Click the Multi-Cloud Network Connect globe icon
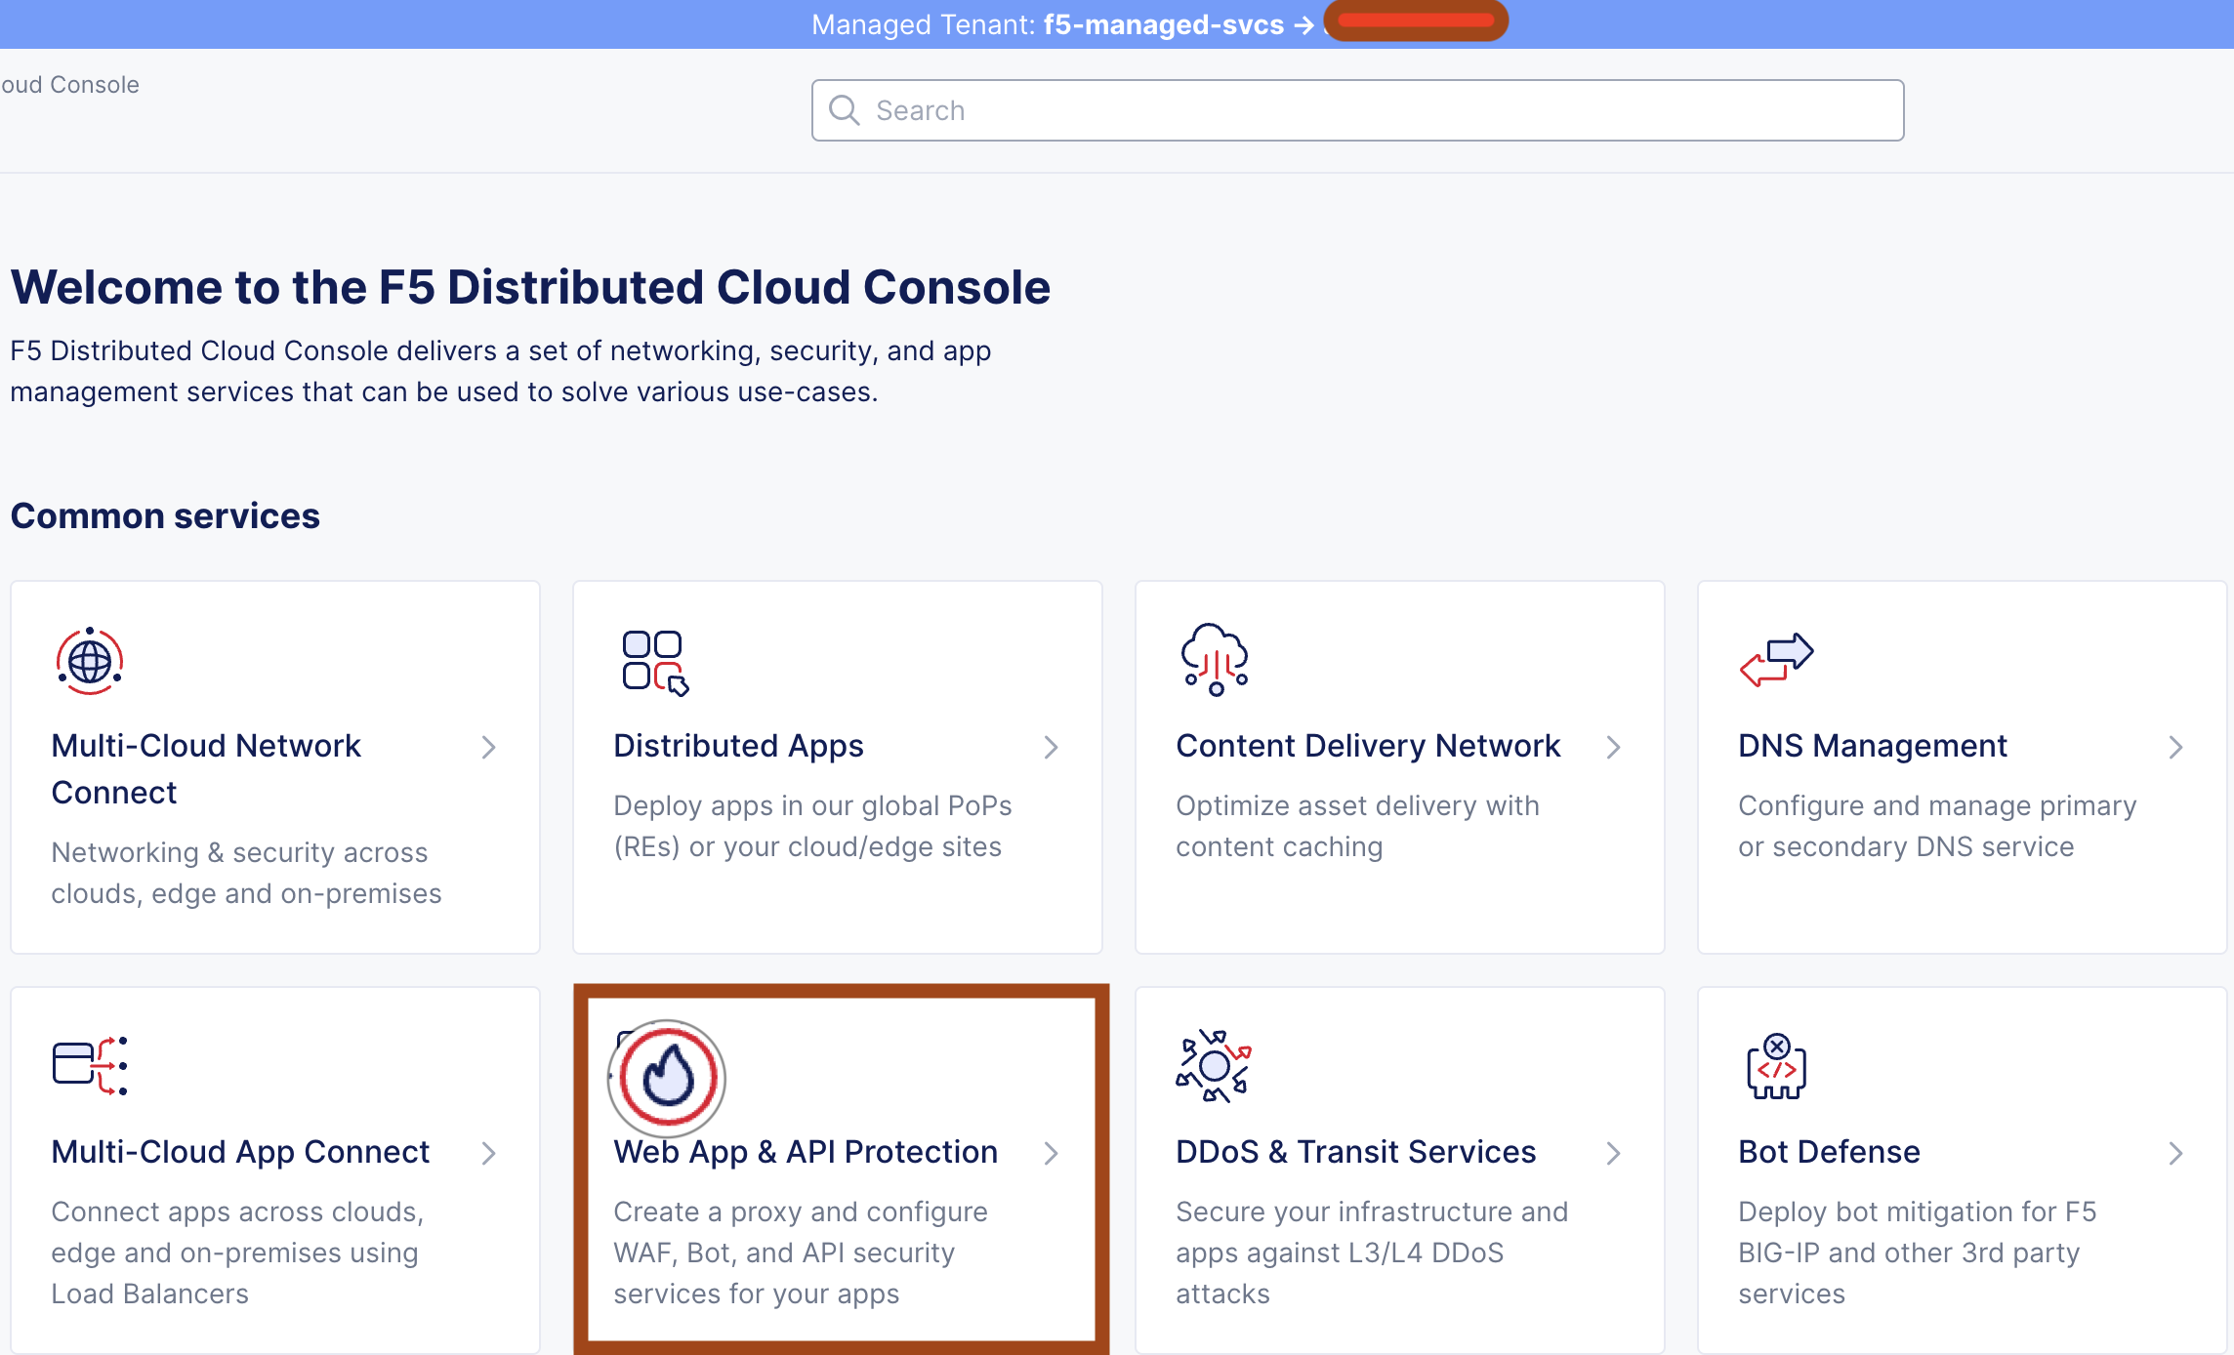The image size is (2234, 1355). pyautogui.click(x=90, y=662)
